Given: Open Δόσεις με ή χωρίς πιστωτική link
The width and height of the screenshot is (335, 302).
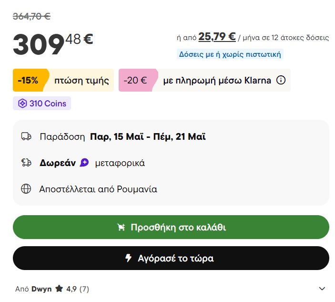Looking at the screenshot, I should coord(230,54).
